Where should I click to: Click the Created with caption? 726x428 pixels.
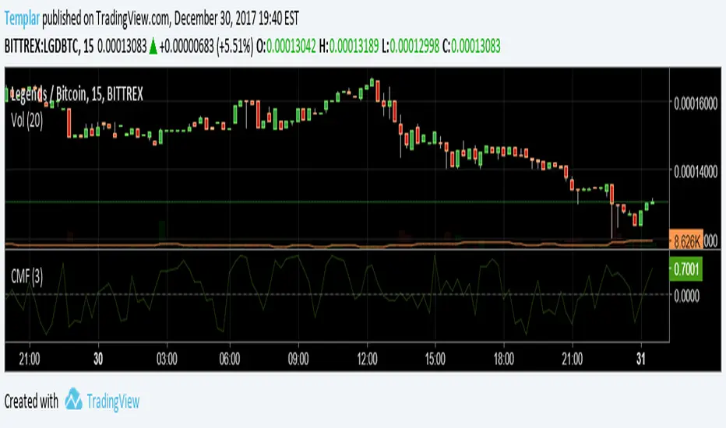(x=31, y=402)
